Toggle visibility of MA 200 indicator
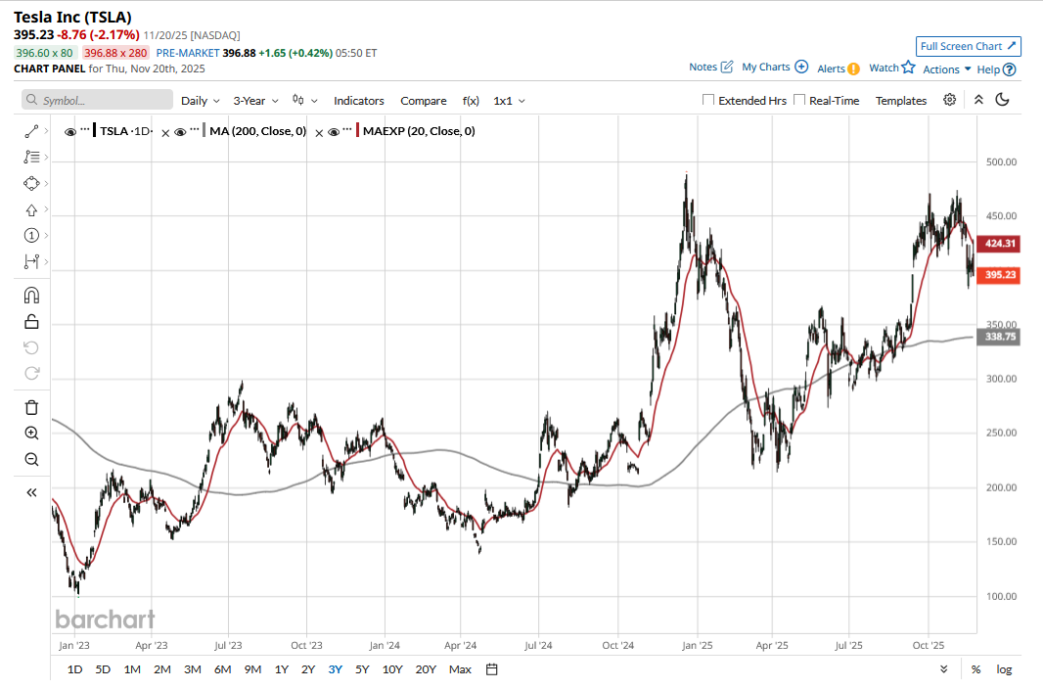1043x689 pixels. point(180,132)
